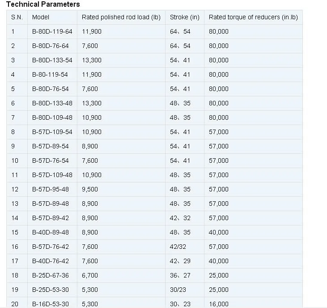Select the 6,700 rod load cell

point(89,275)
